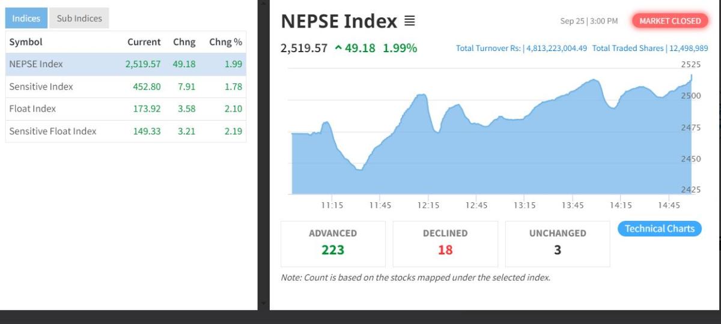
Task: Click the Advanced 223 stocks box
Action: pos(333,243)
